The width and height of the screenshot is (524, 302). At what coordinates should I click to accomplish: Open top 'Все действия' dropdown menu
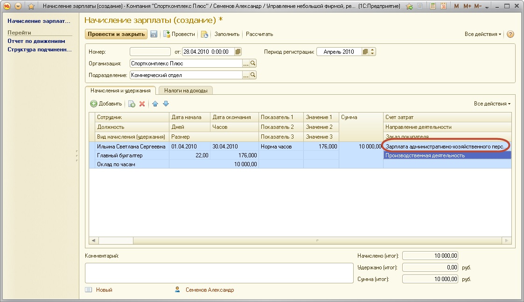(482, 34)
